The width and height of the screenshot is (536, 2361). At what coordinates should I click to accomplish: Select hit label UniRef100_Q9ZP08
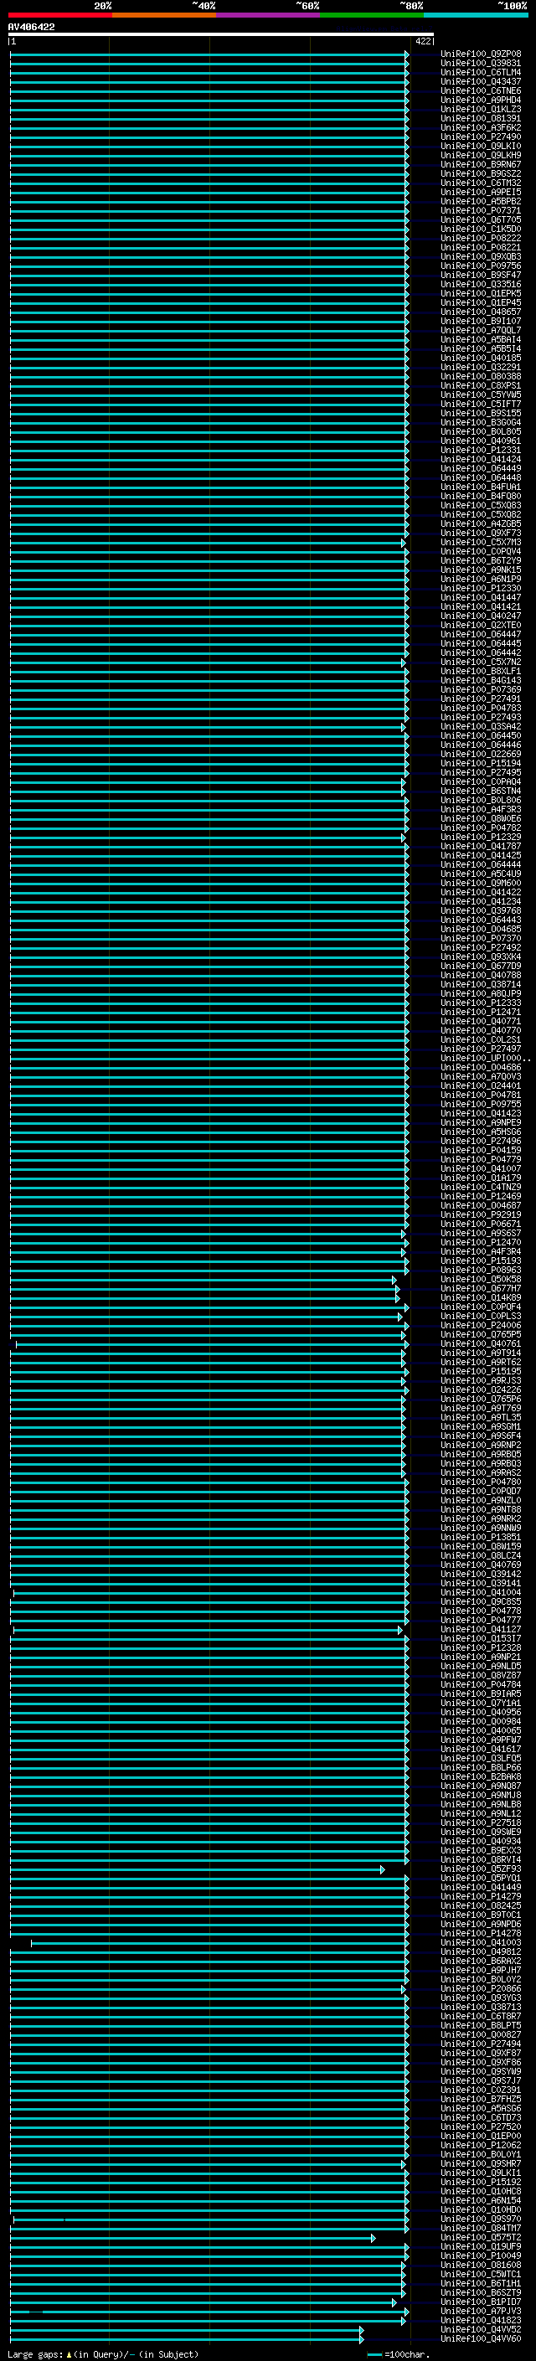coord(480,54)
